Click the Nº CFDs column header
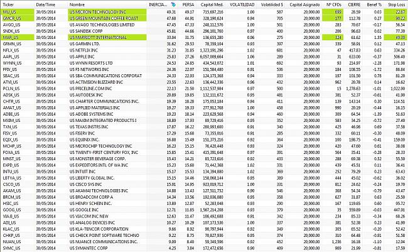 333,4
